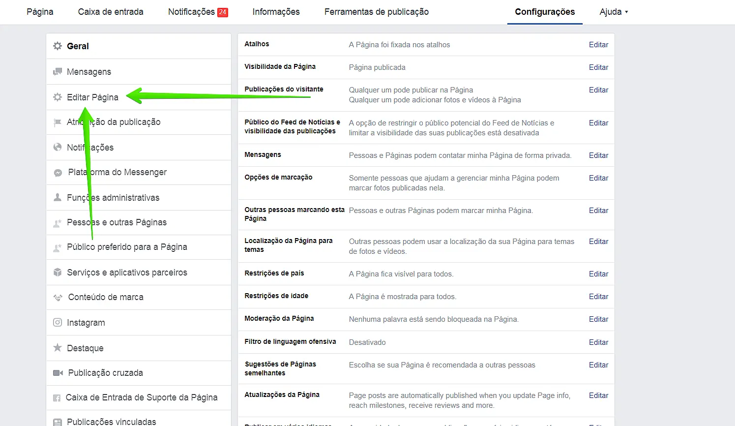The height and width of the screenshot is (426, 735).
Task: Click the Instagram camera icon in sidebar
Action: point(58,323)
